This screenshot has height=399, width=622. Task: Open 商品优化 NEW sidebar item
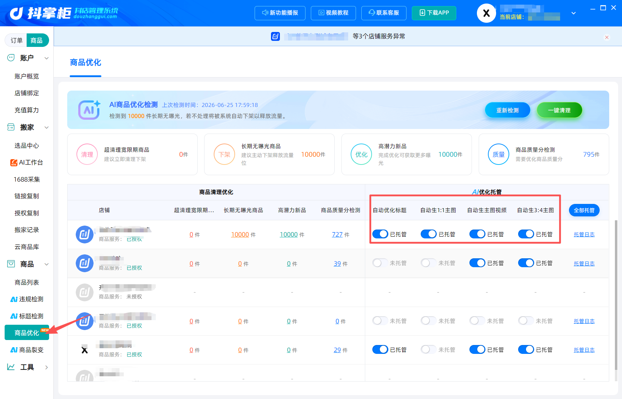pos(27,333)
